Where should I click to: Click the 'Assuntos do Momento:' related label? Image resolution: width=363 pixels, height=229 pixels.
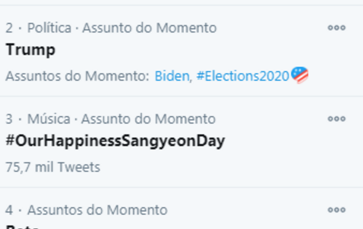[x=78, y=76]
